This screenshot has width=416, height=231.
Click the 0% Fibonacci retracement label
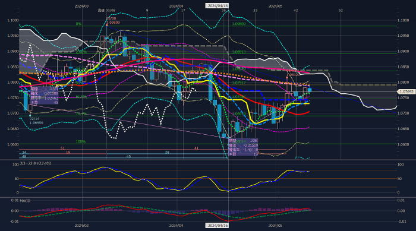tap(78, 24)
